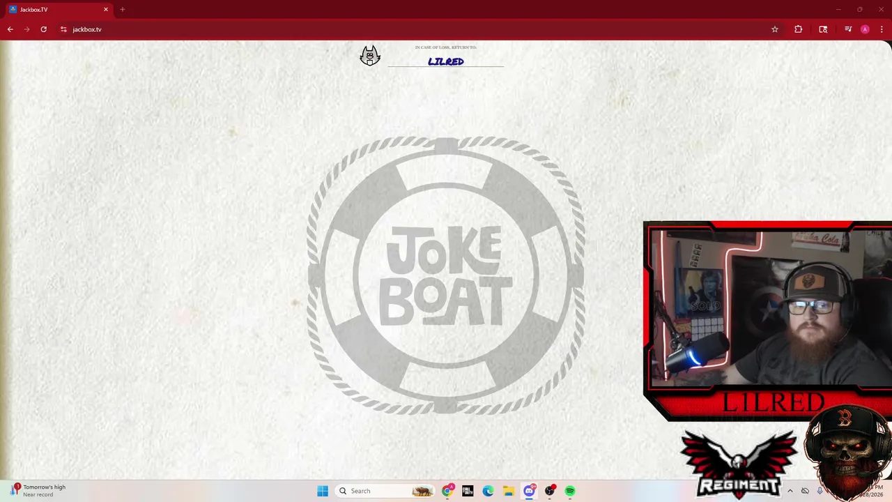892x502 pixels.
Task: Click the Joke Boat cat mascot avatar
Action: point(370,56)
